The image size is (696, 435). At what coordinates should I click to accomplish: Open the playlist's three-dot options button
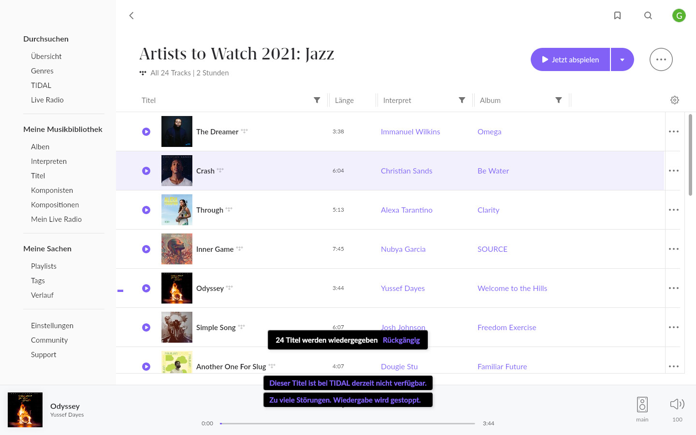coord(661,59)
